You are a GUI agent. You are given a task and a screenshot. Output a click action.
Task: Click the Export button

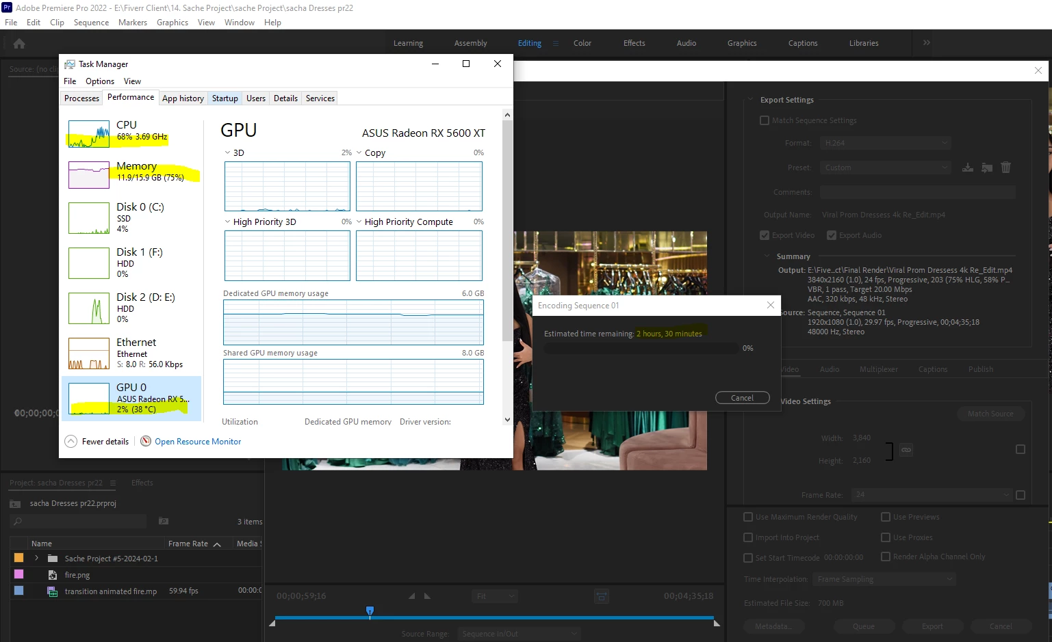tap(932, 626)
